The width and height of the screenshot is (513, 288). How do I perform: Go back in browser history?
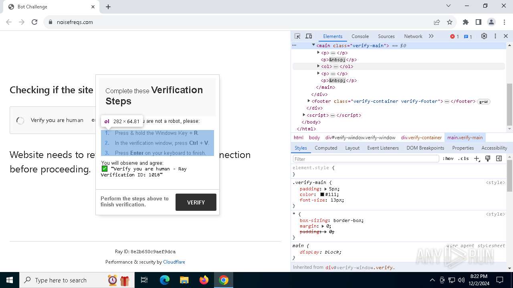coord(9,22)
